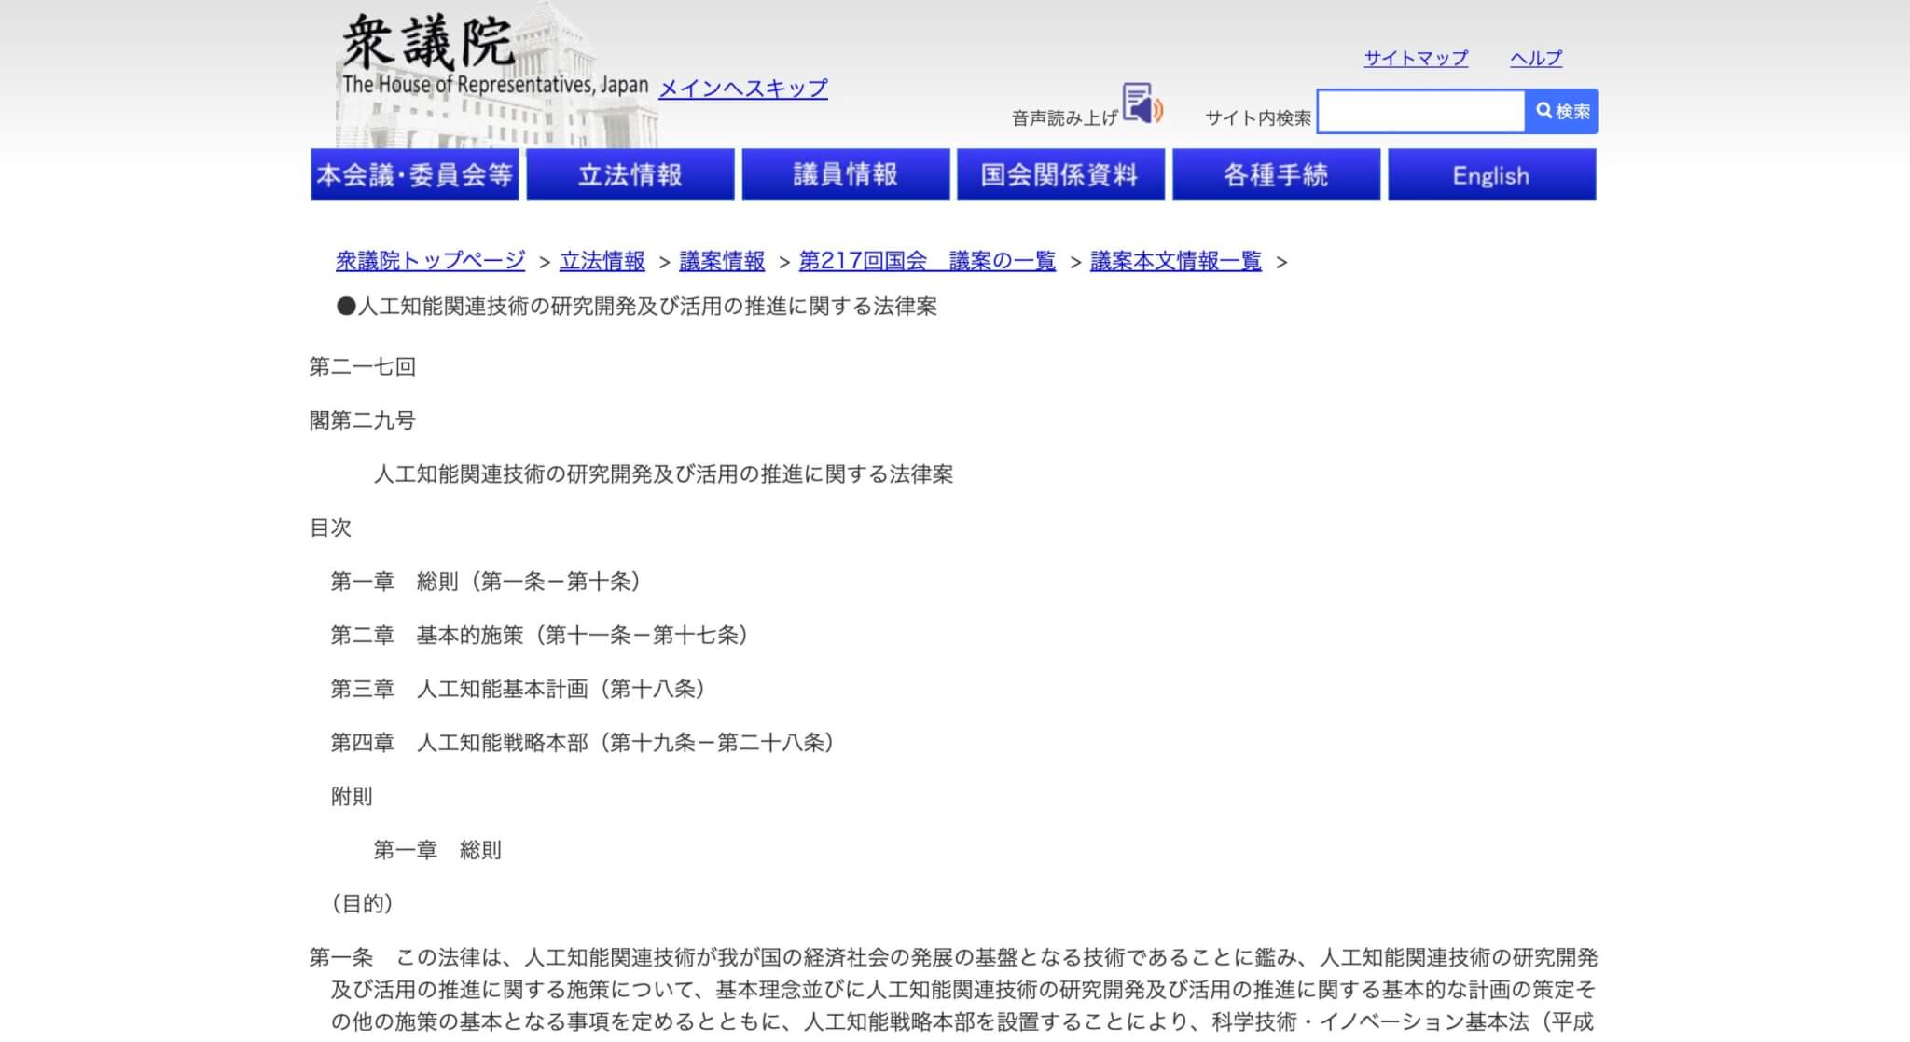
Task: Click 第四章 人工知能戦略本部 contents line
Action: pyautogui.click(x=586, y=743)
